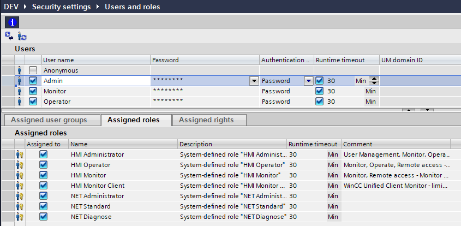Open the Admin password dropdown

pos(254,81)
